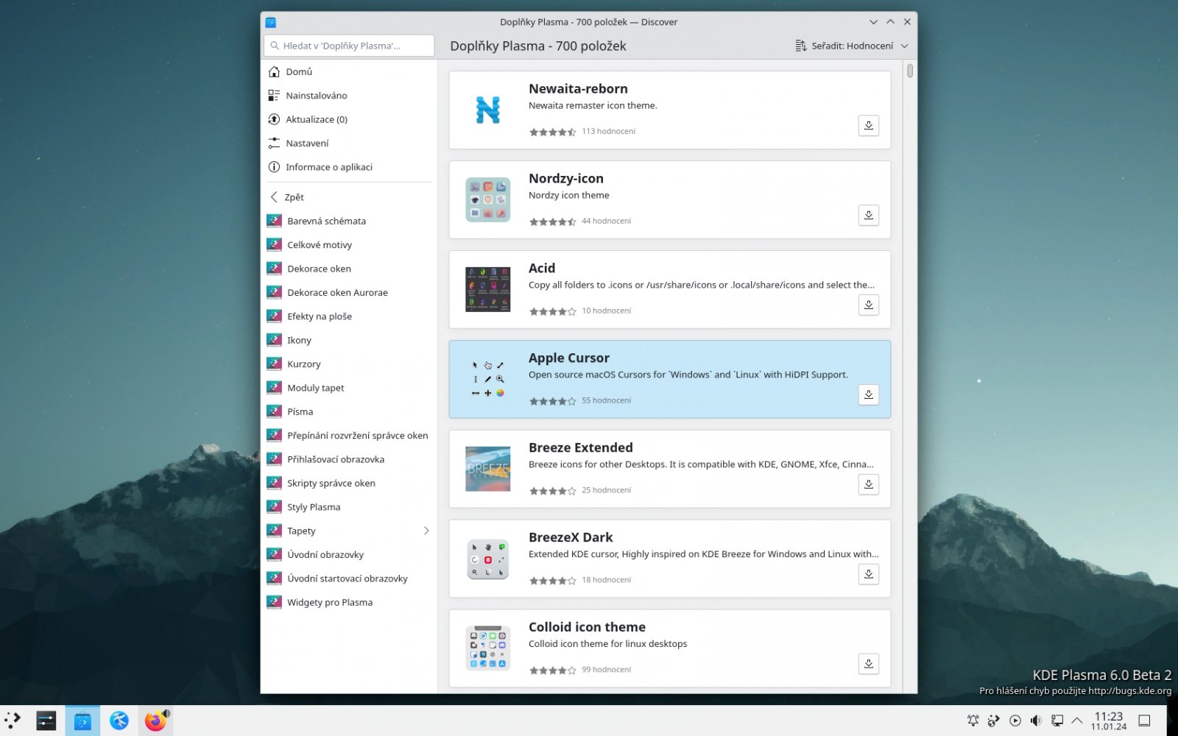Click the volume icon in system tray
Viewport: 1178px width, 736px height.
[x=1036, y=721]
